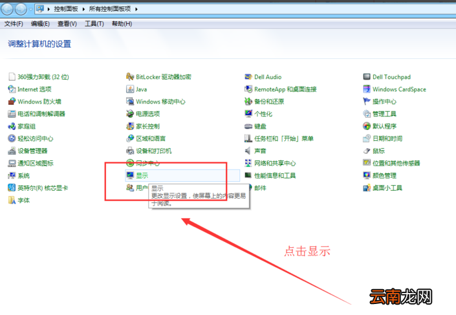Open 360强力卸载 (32 位) icon

(12, 77)
